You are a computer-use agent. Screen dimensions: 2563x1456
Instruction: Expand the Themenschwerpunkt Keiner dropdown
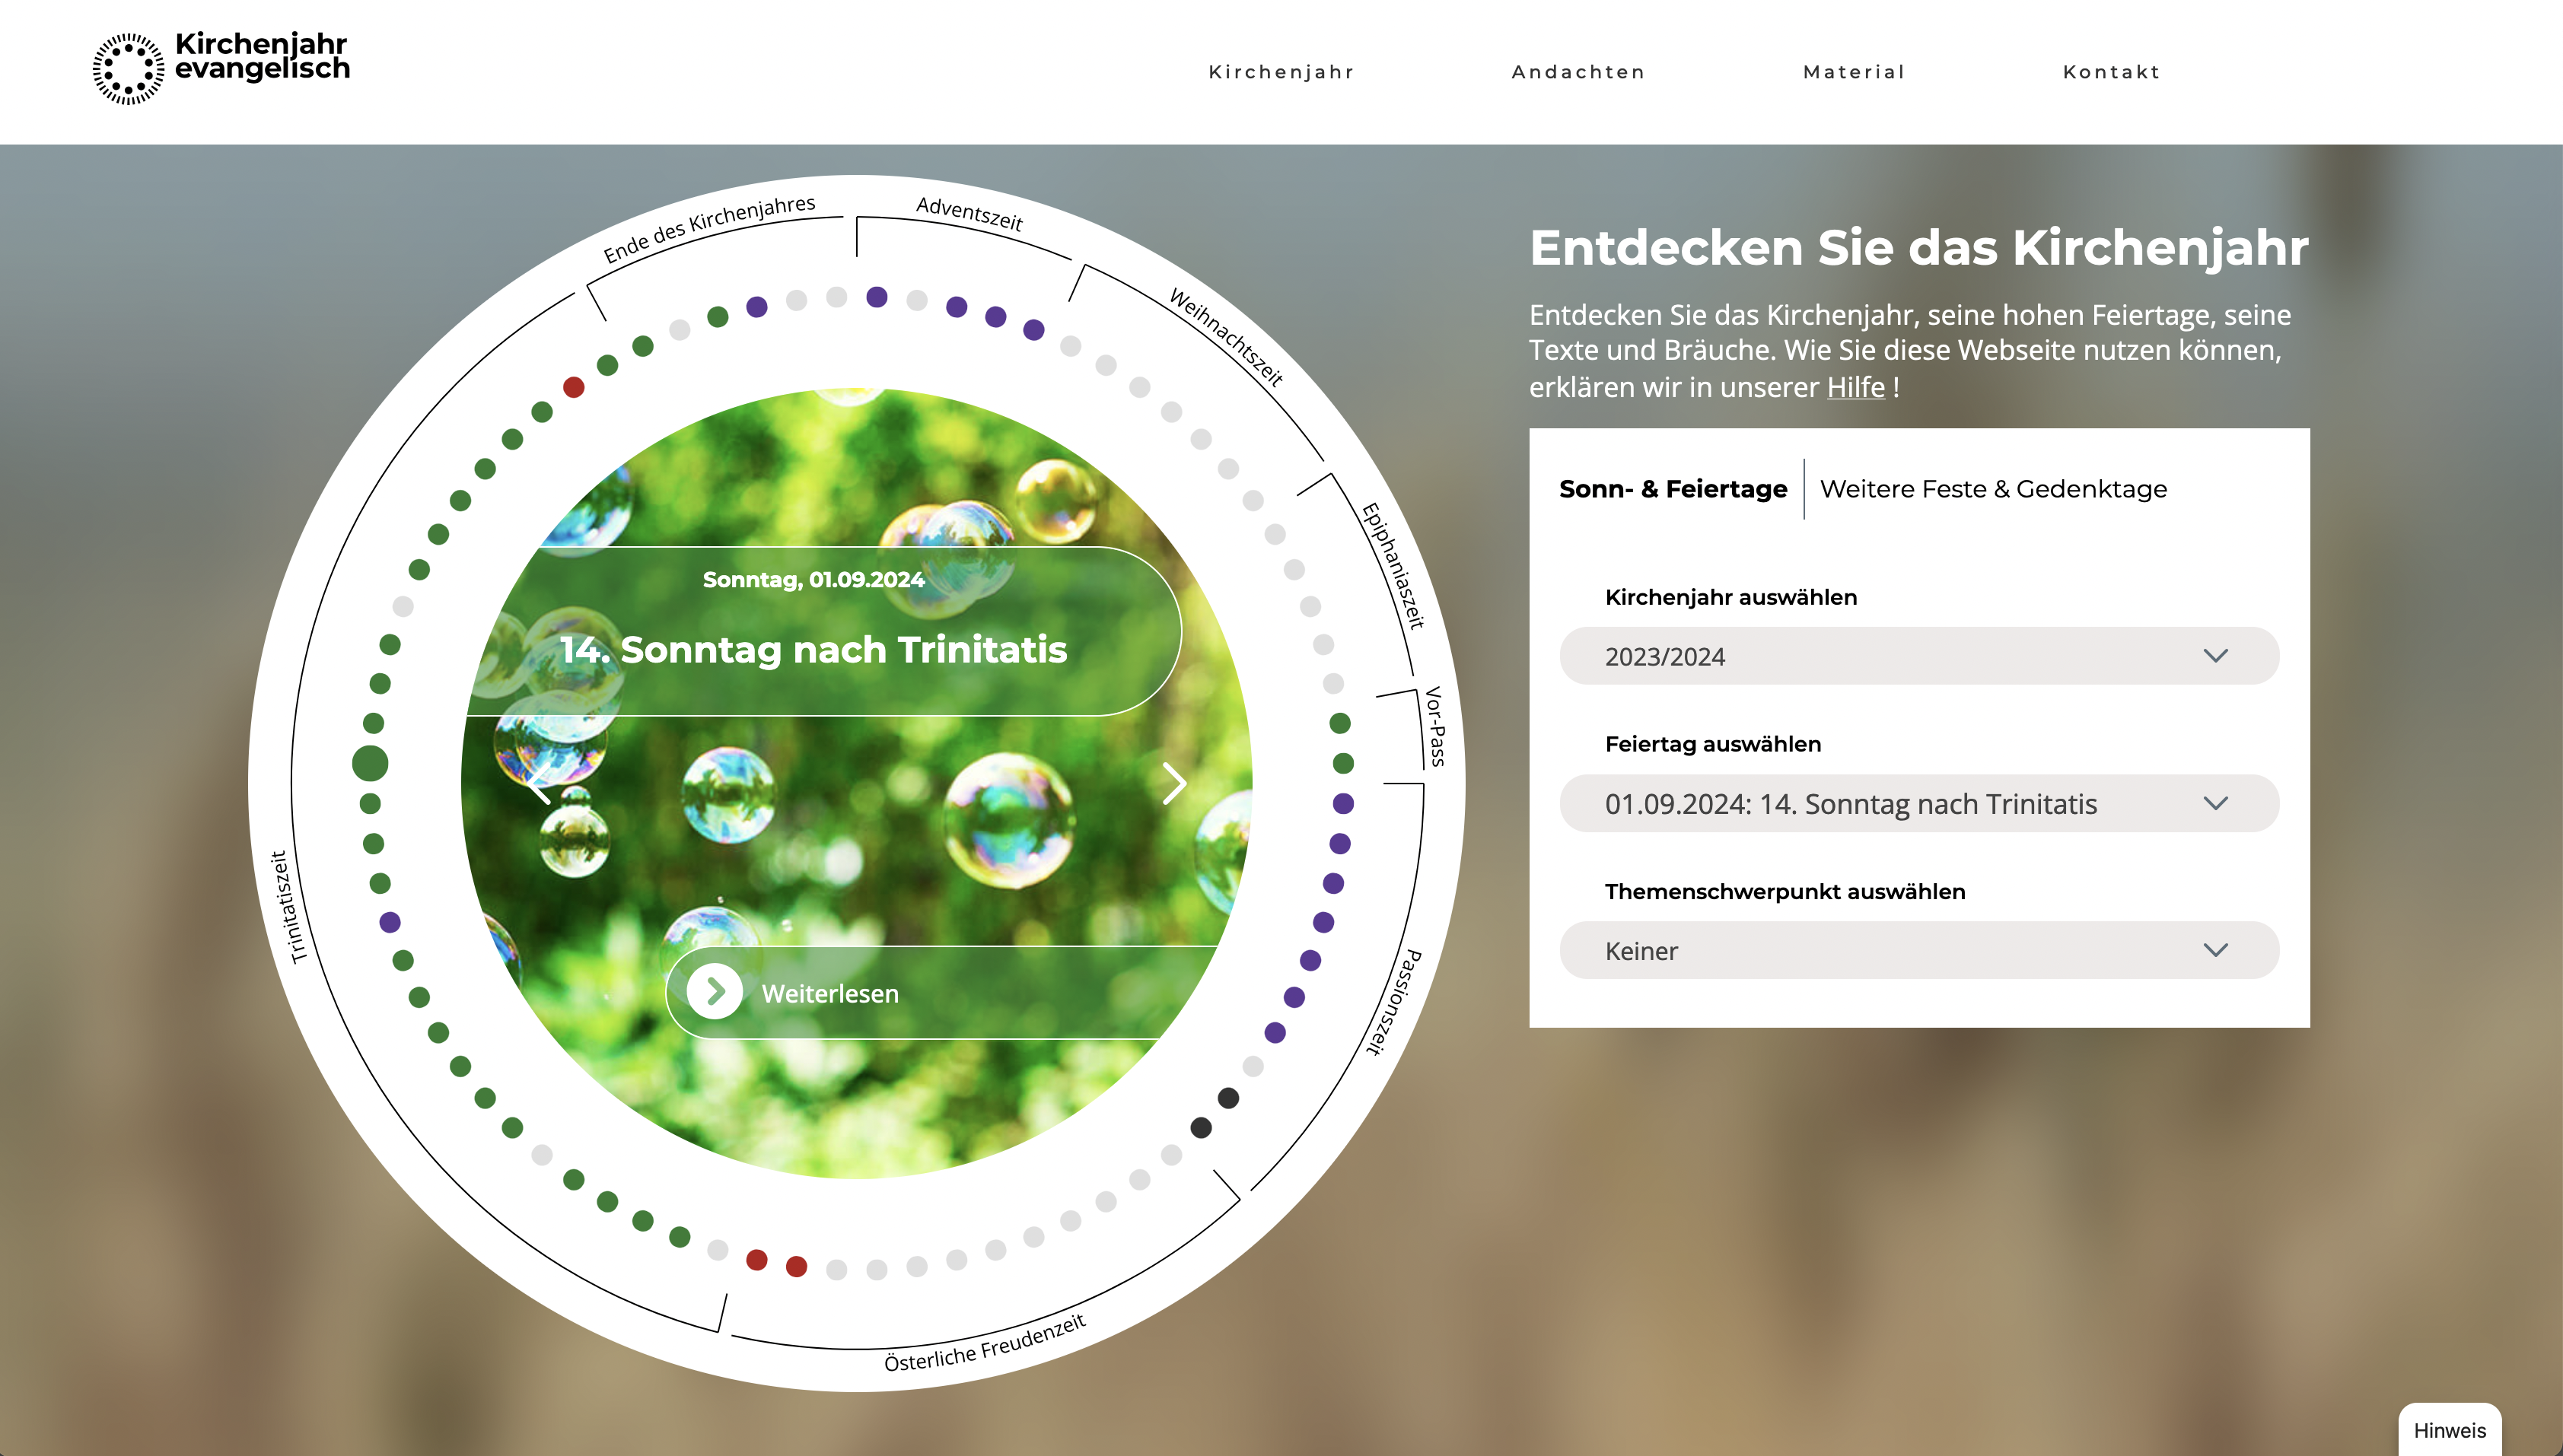click(x=1918, y=950)
